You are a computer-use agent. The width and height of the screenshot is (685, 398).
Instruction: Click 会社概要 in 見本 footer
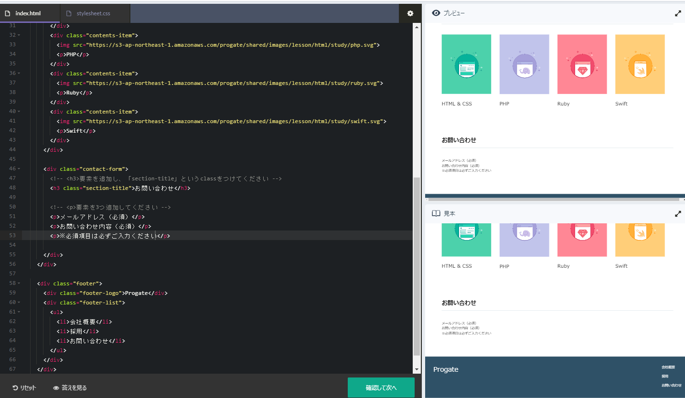[x=668, y=367]
